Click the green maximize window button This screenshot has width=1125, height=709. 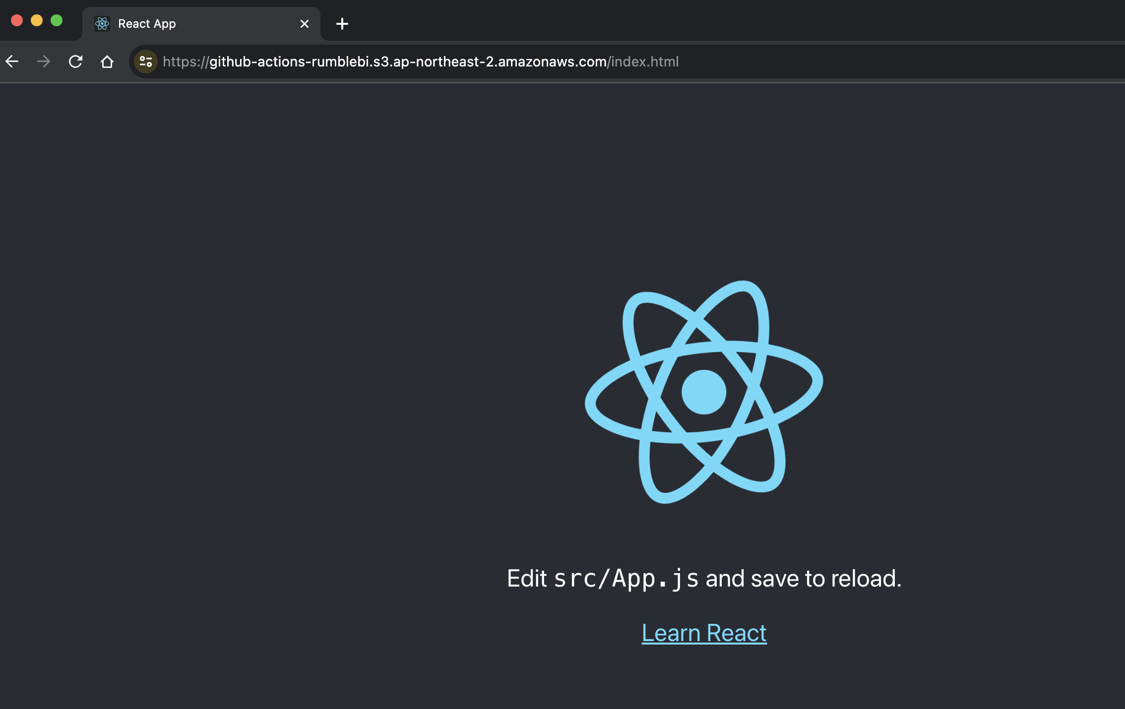[x=57, y=20]
